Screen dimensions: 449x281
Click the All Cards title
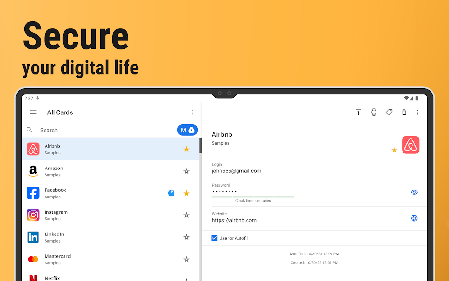click(x=60, y=112)
